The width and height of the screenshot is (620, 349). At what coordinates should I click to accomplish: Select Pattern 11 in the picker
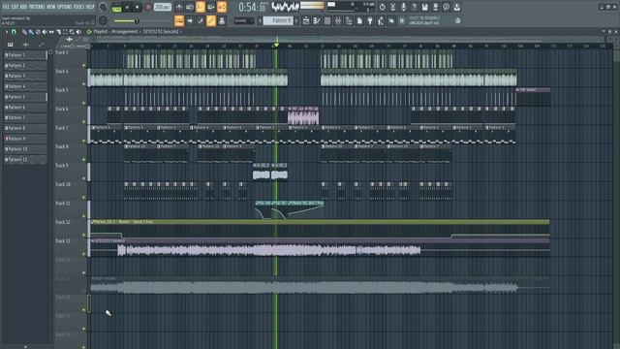click(x=25, y=159)
